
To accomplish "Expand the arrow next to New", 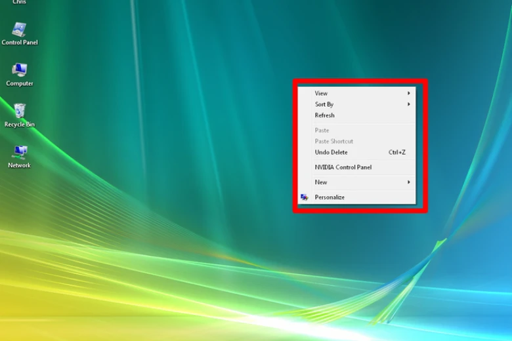I will (408, 182).
